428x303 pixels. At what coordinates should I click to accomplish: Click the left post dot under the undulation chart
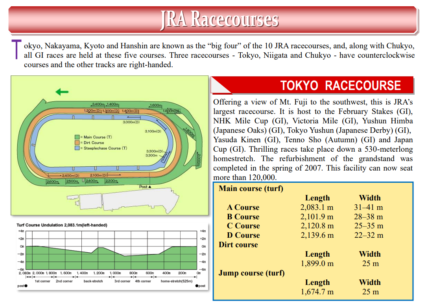pos(26,286)
